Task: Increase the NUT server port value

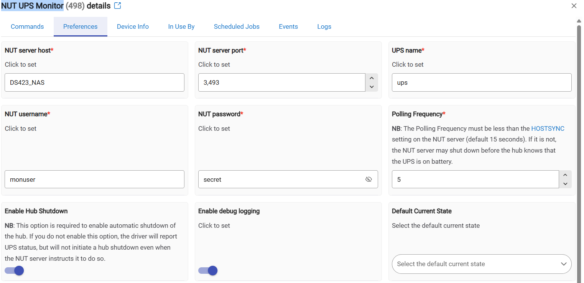Action: point(371,78)
